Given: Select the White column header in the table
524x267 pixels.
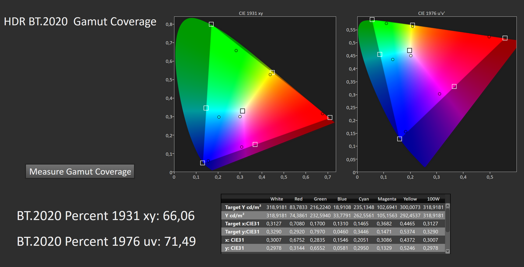Looking at the screenshot, I should coord(277,199).
